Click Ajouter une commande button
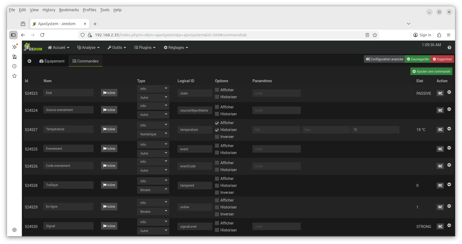This screenshot has height=244, width=462. coord(431,71)
